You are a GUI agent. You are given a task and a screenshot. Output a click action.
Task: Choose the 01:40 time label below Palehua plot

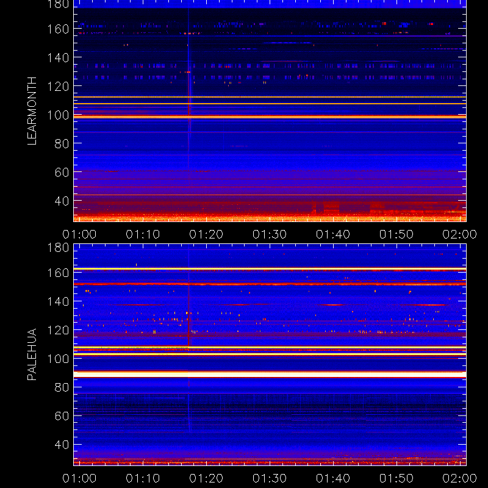coord(333,478)
